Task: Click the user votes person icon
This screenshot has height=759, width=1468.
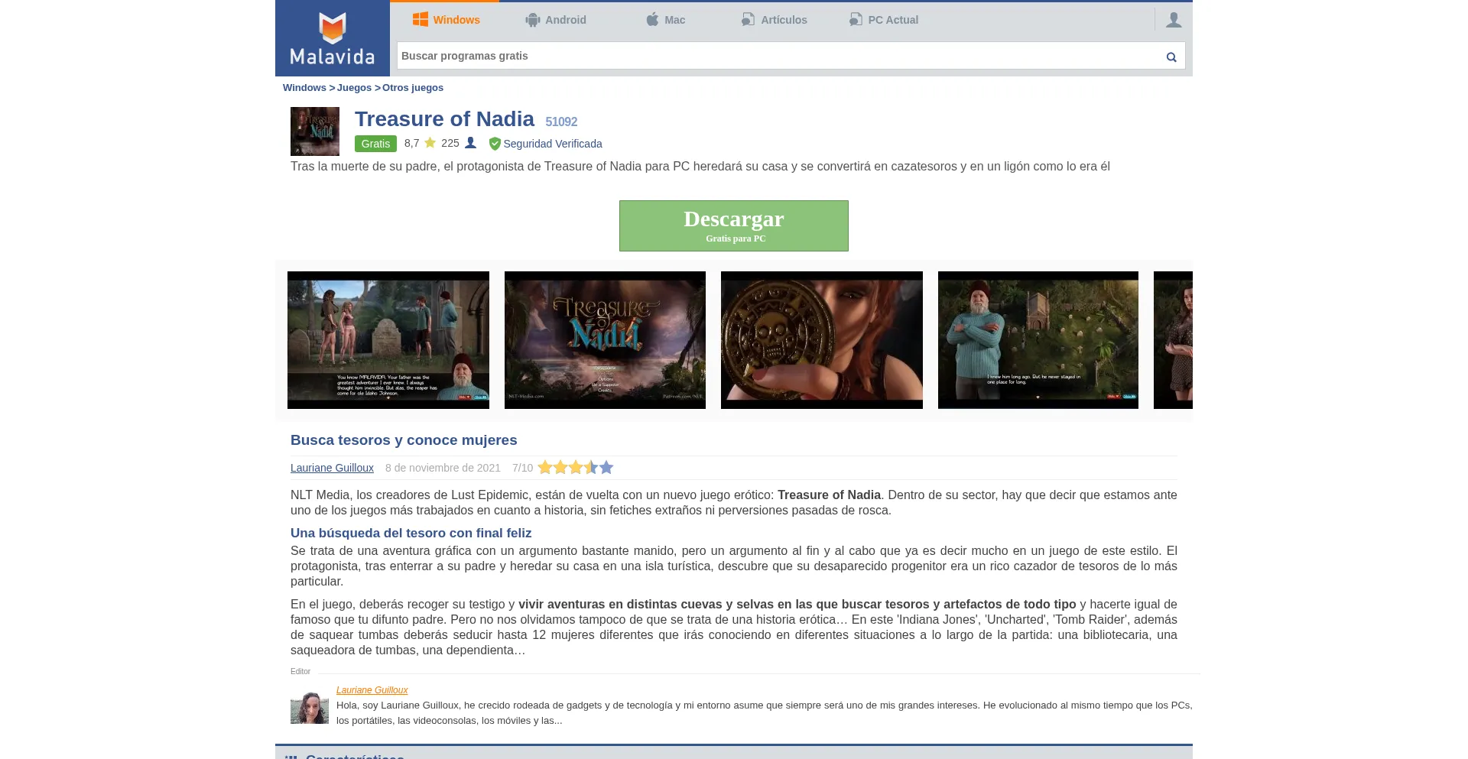Action: (471, 143)
